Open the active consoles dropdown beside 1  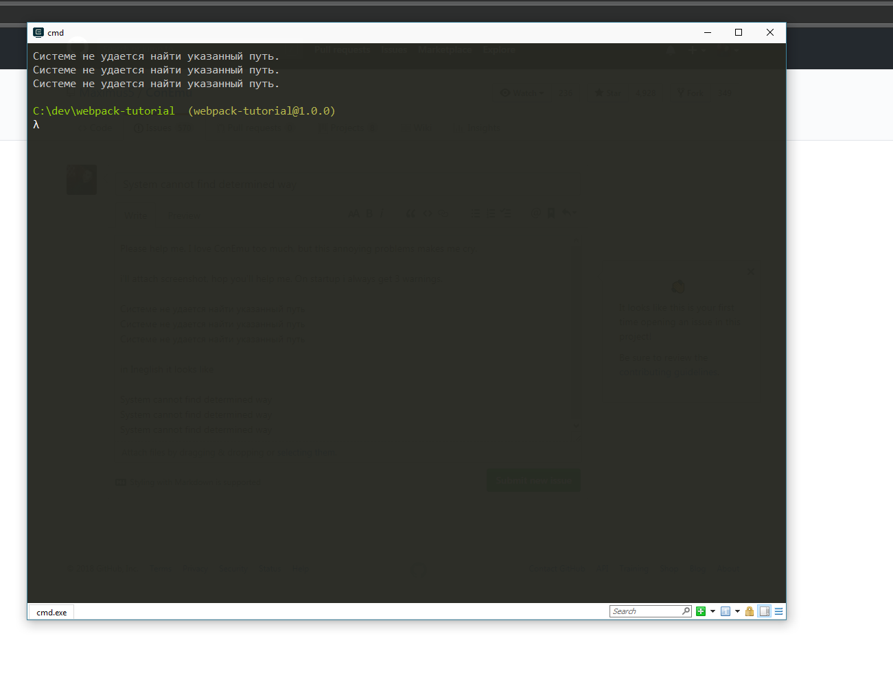point(737,611)
